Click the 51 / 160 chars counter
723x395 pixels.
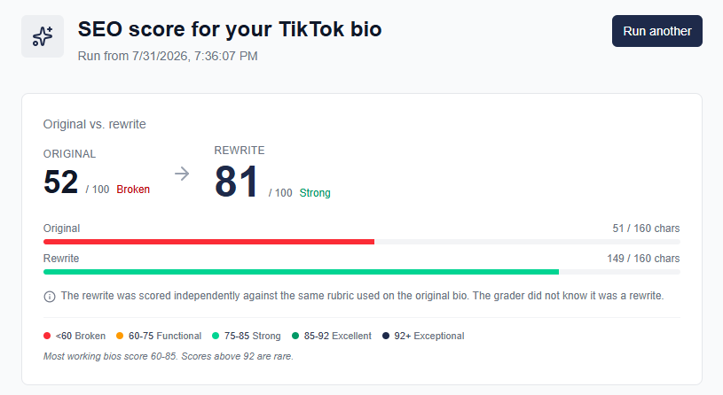tap(646, 228)
